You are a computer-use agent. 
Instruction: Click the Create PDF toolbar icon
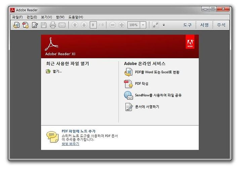pyautogui.click(x=26, y=25)
